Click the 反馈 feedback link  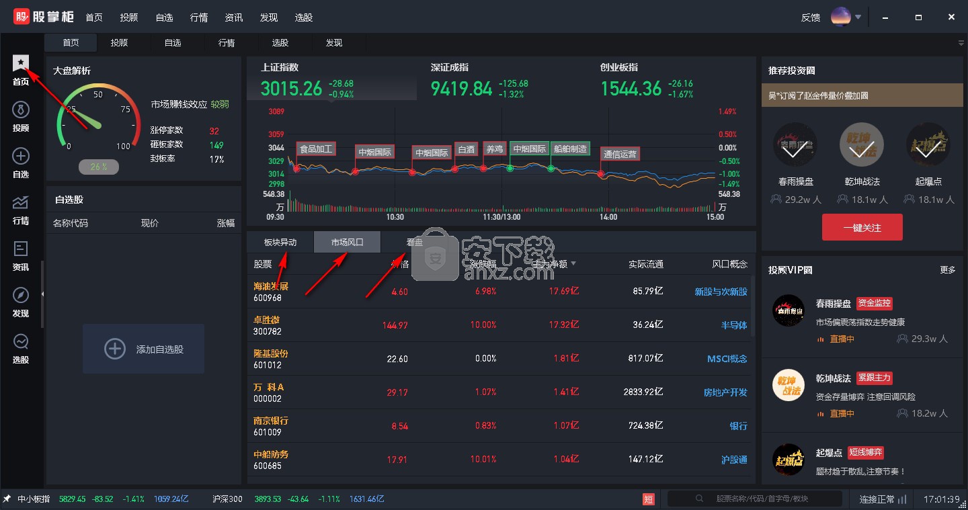pos(811,17)
